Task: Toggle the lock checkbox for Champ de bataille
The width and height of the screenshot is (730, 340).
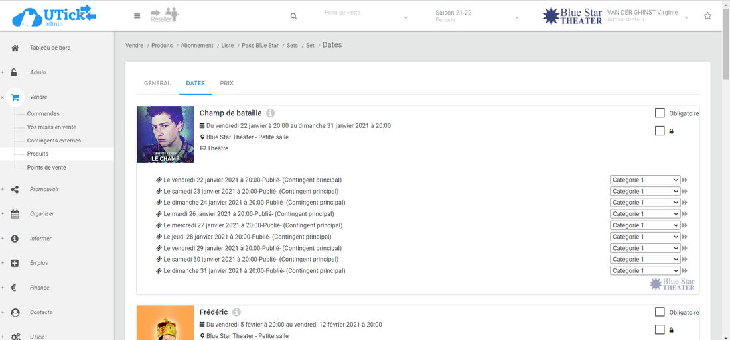Action: pos(660,131)
